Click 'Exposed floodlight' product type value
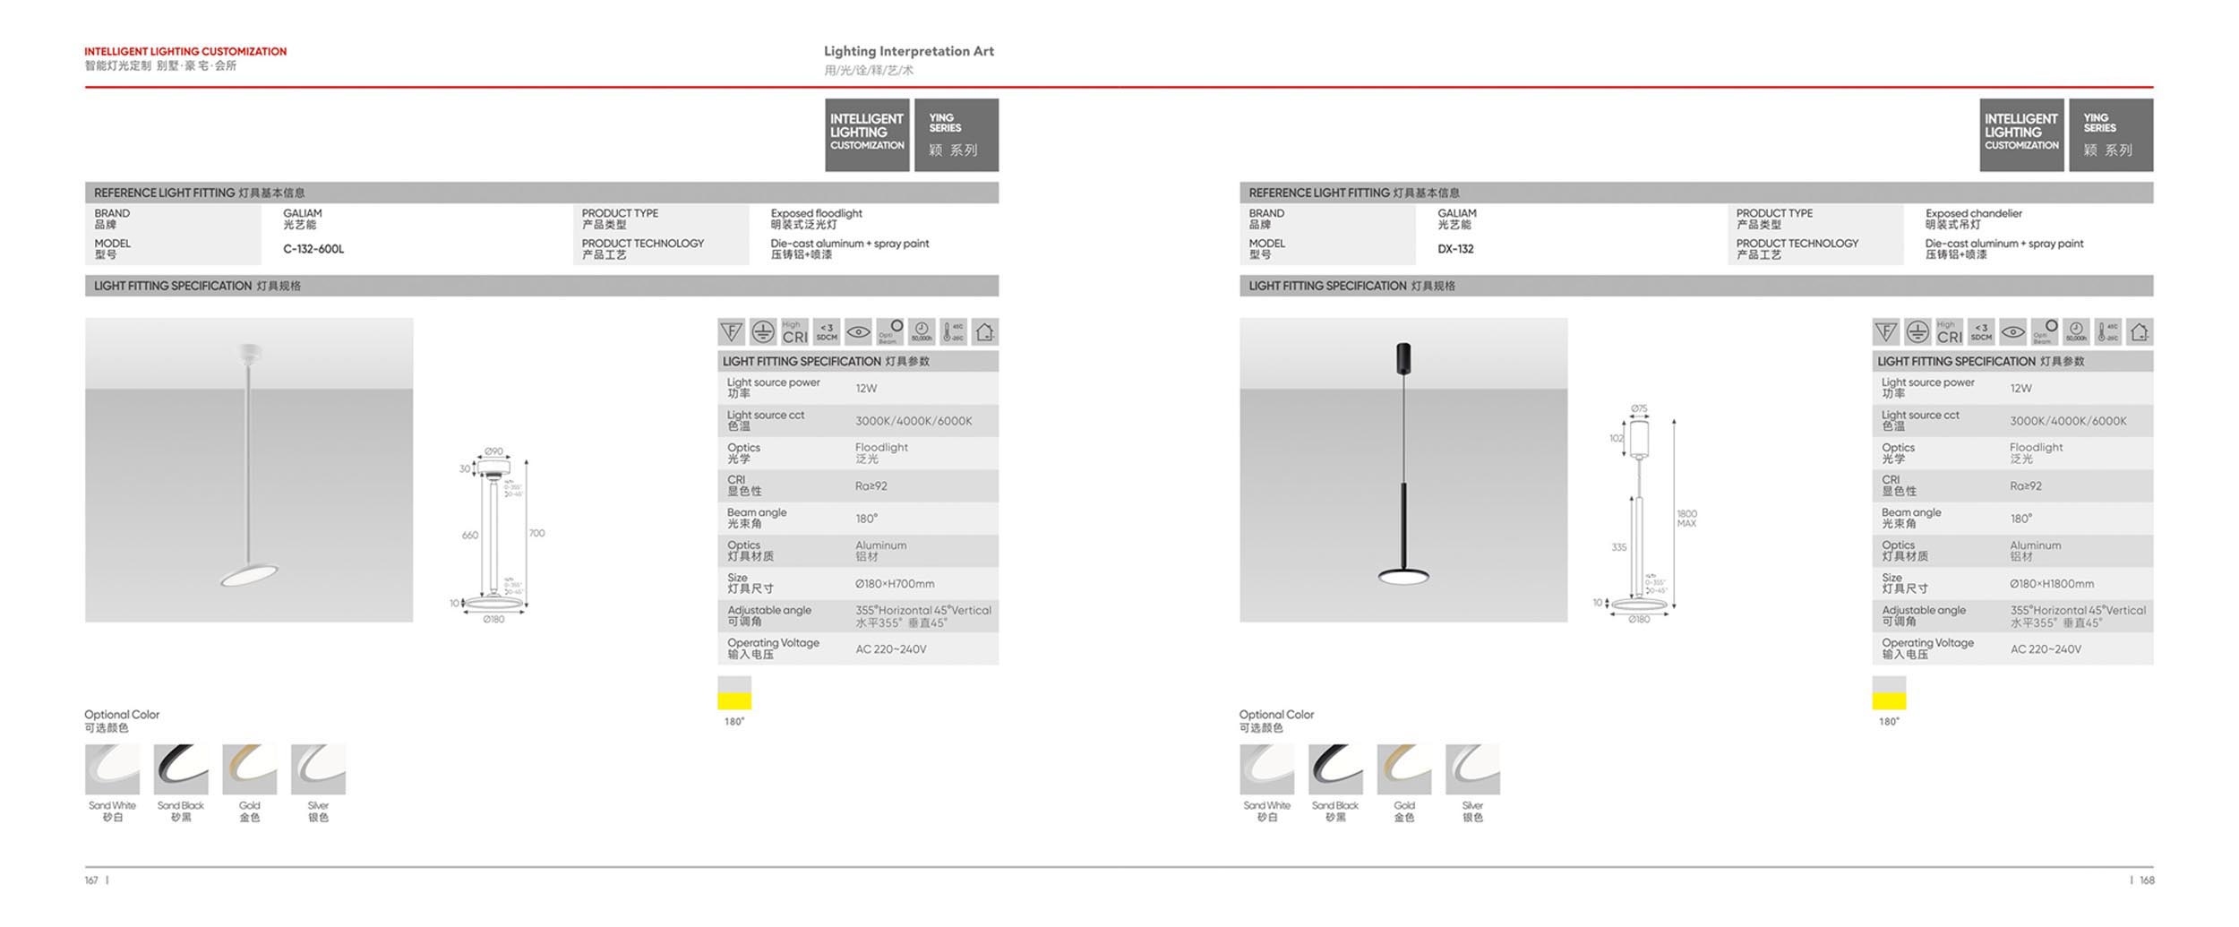 tap(816, 213)
